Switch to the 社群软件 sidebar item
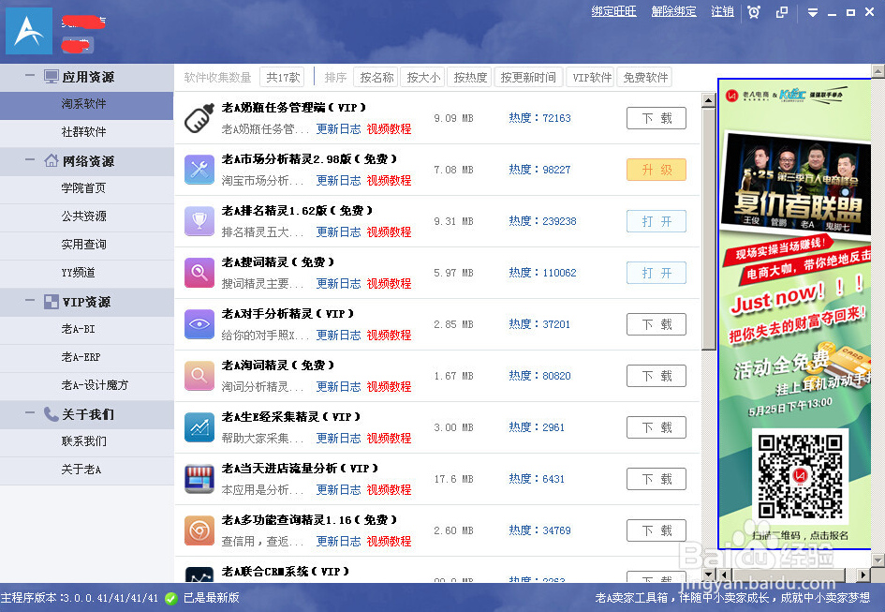This screenshot has width=885, height=612. pyautogui.click(x=86, y=132)
